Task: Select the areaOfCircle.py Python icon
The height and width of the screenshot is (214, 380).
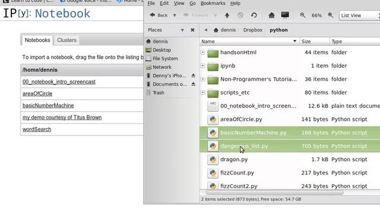Action: [213, 119]
